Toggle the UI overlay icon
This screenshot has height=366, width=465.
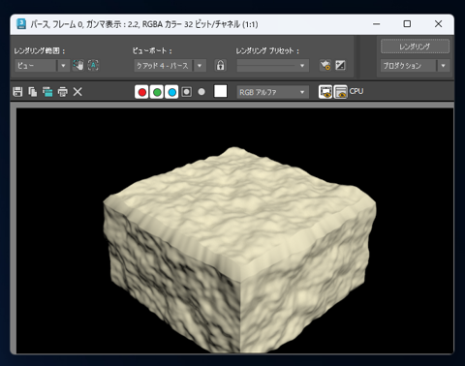tap(325, 92)
